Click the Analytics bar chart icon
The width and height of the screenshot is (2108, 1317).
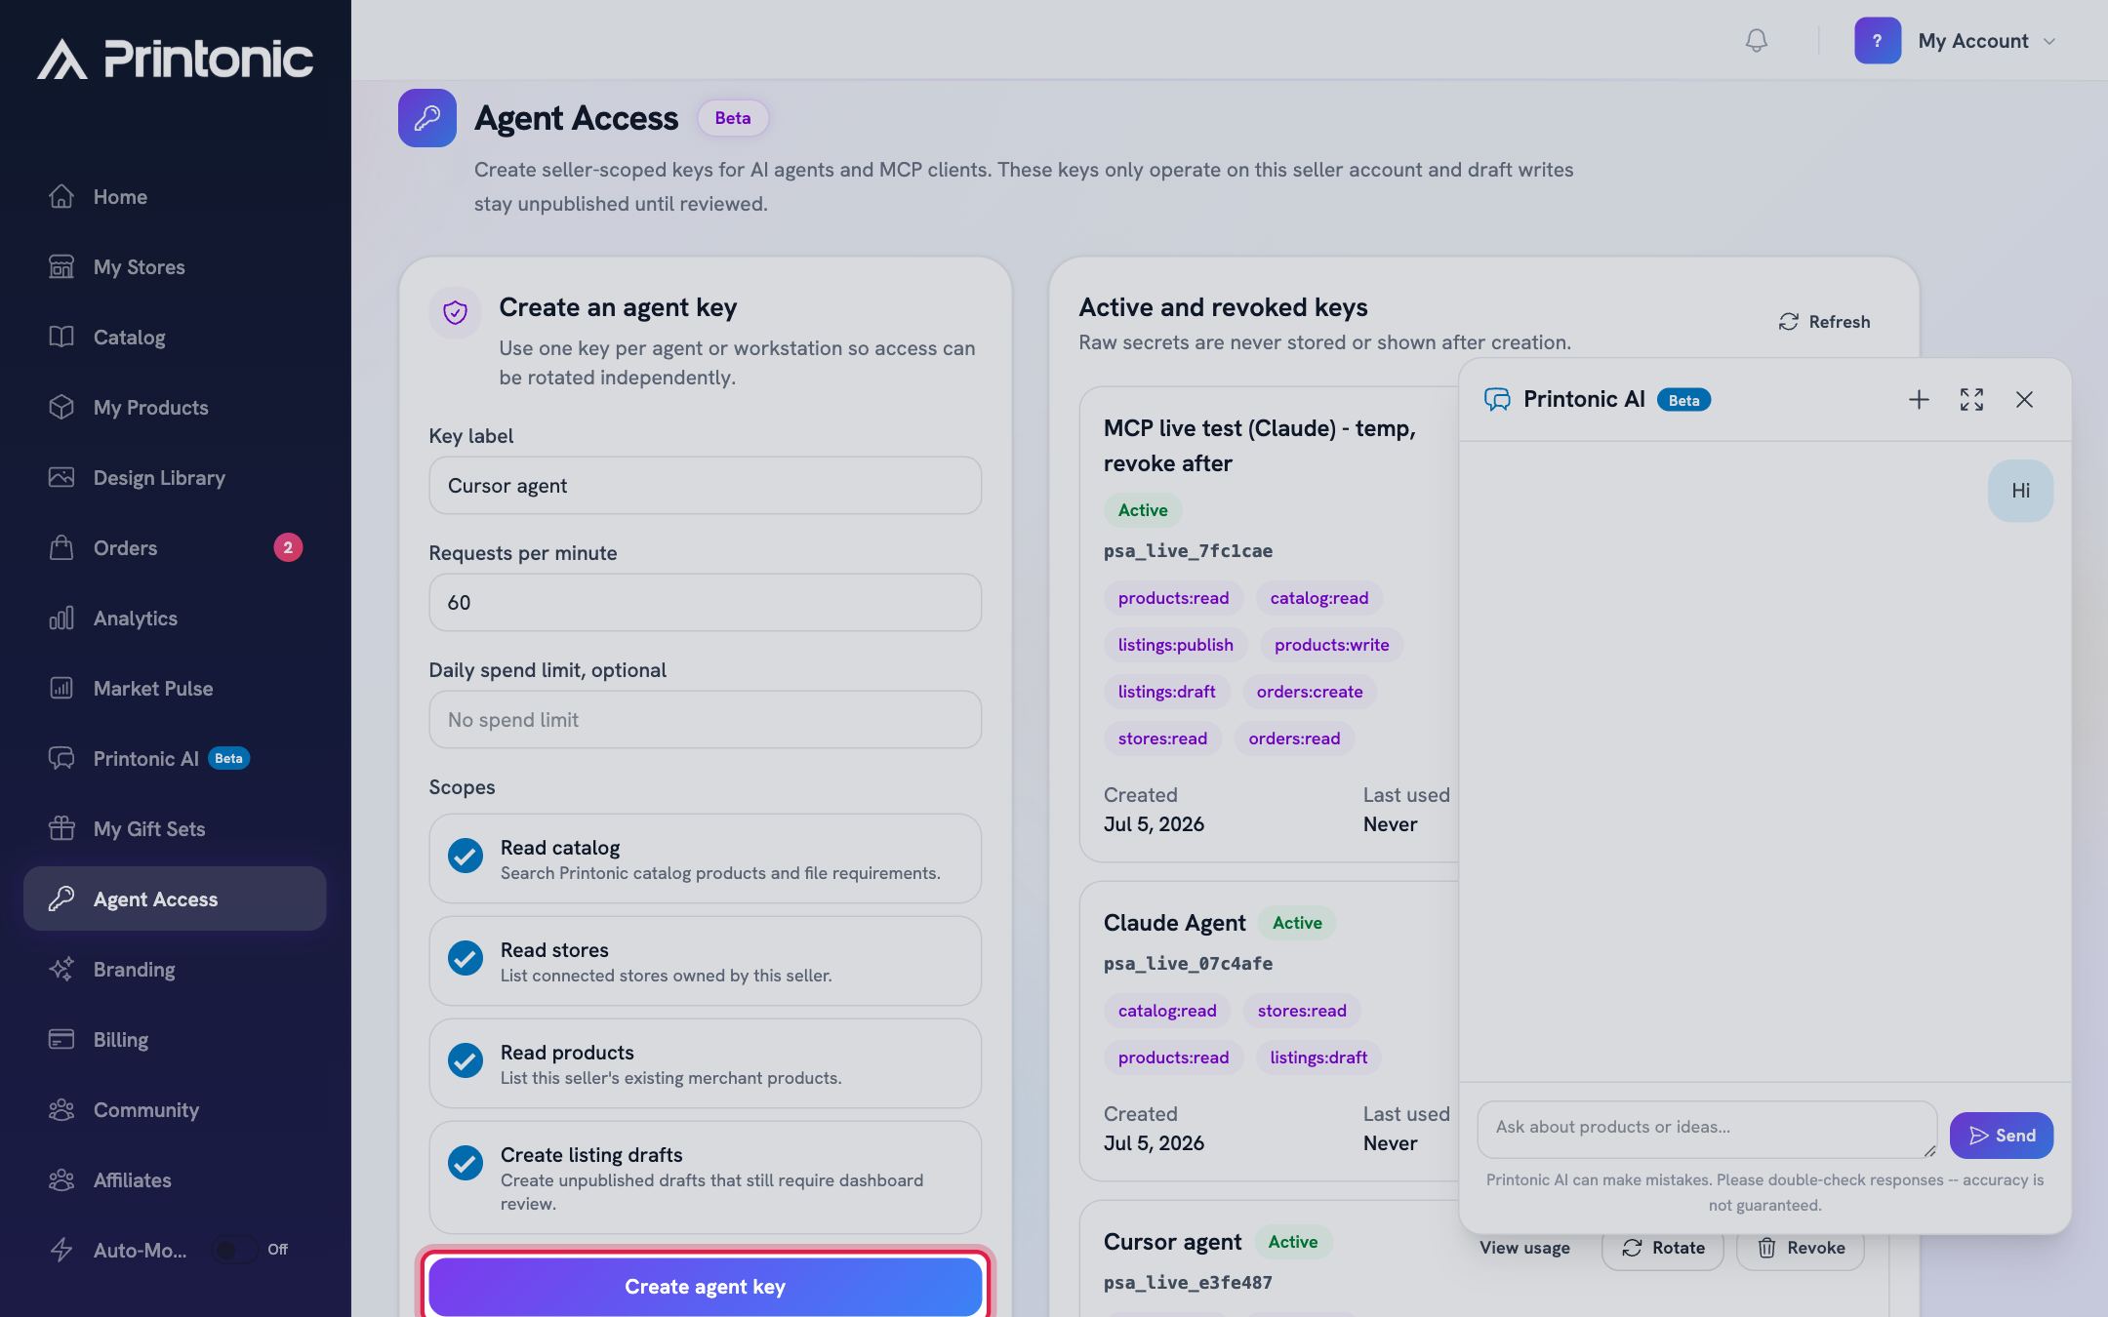(61, 618)
